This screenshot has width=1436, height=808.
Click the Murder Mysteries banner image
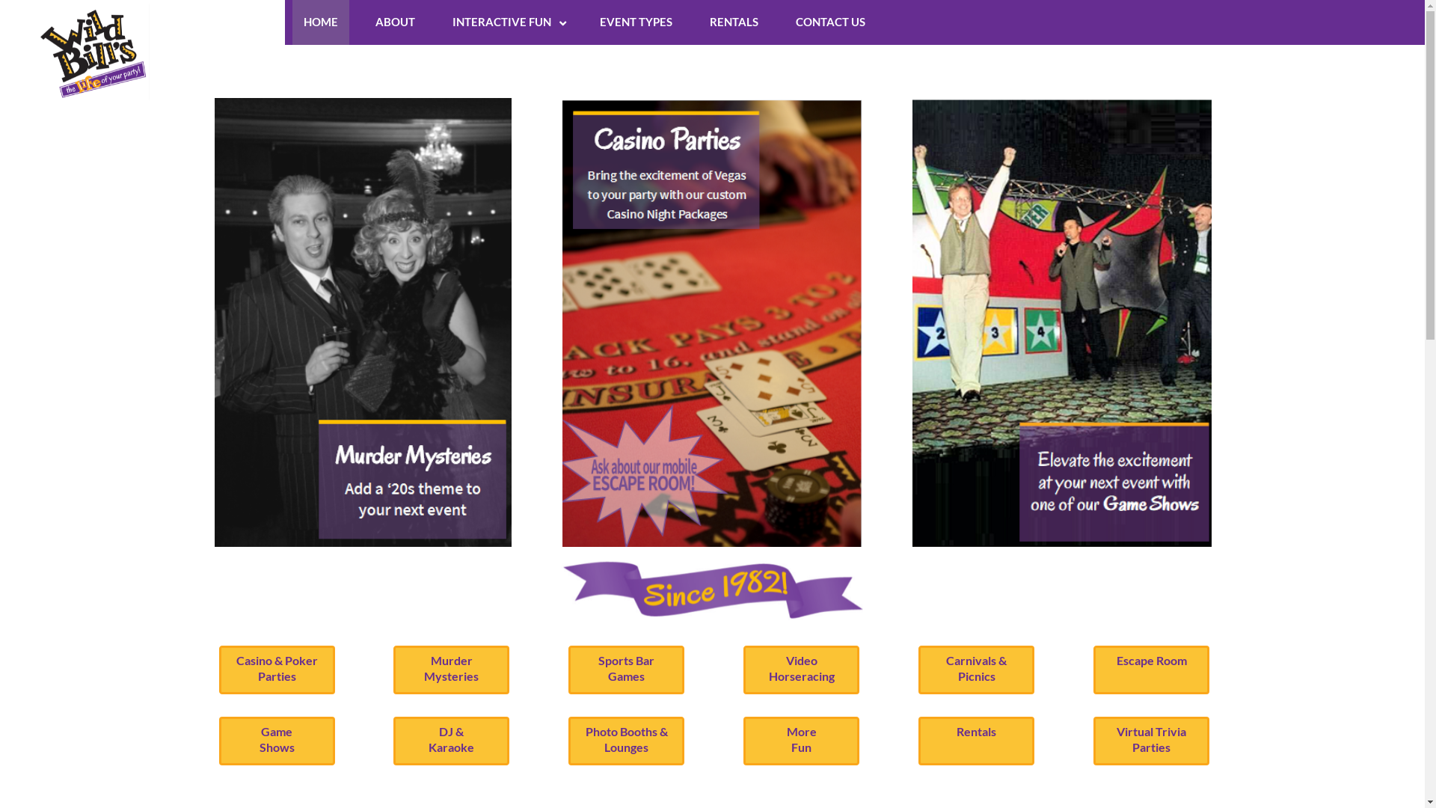363,322
